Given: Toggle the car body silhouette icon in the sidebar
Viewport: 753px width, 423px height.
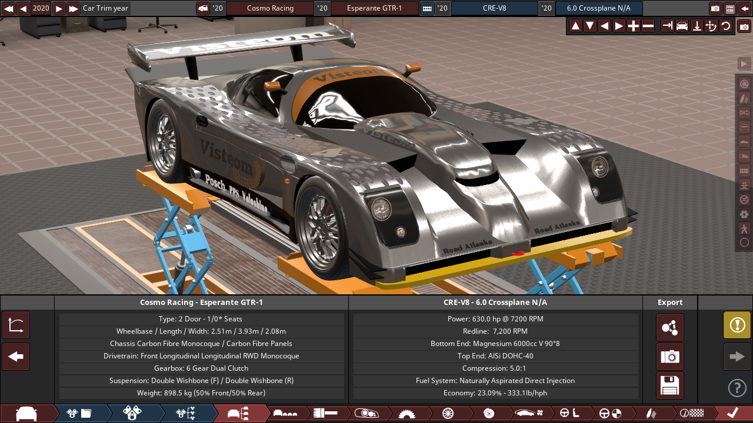Looking at the screenshot, I should [x=744, y=142].
